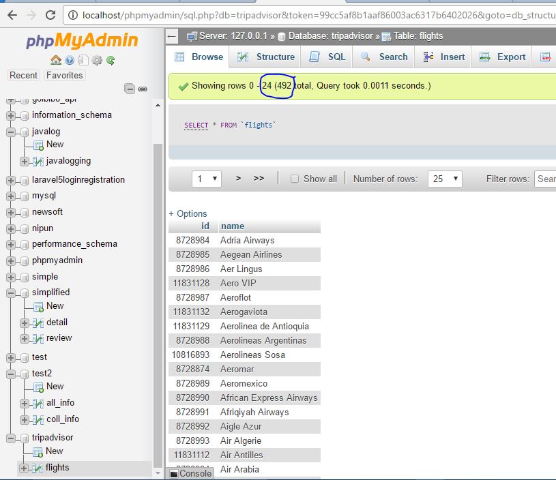Click the browser reload button
This screenshot has width=556, height=480.
tap(50, 15)
